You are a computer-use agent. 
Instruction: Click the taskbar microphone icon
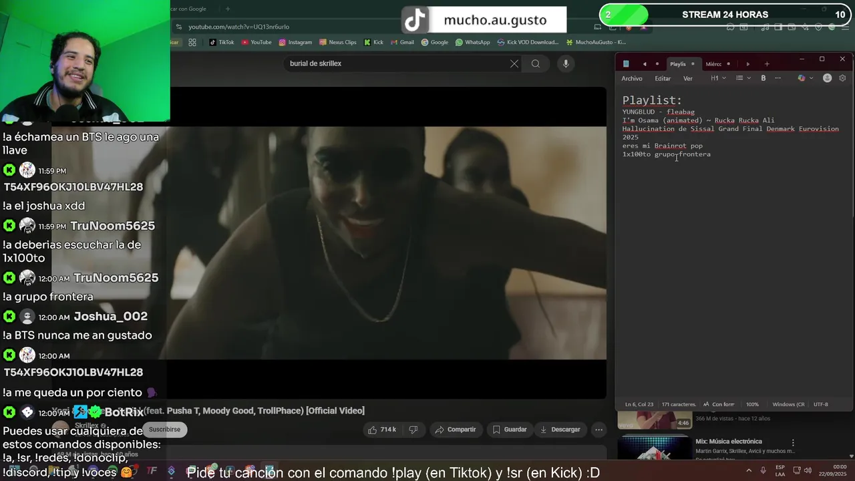click(x=763, y=471)
